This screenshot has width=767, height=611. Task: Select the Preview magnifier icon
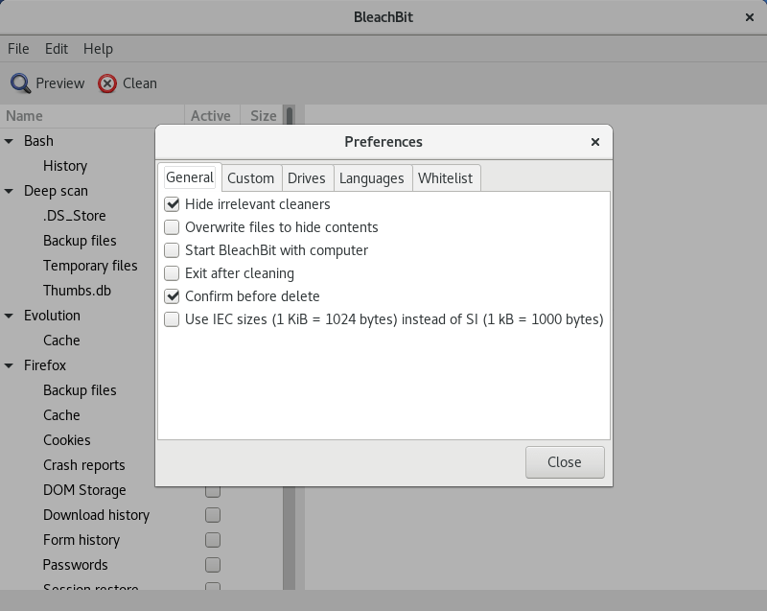pyautogui.click(x=18, y=82)
